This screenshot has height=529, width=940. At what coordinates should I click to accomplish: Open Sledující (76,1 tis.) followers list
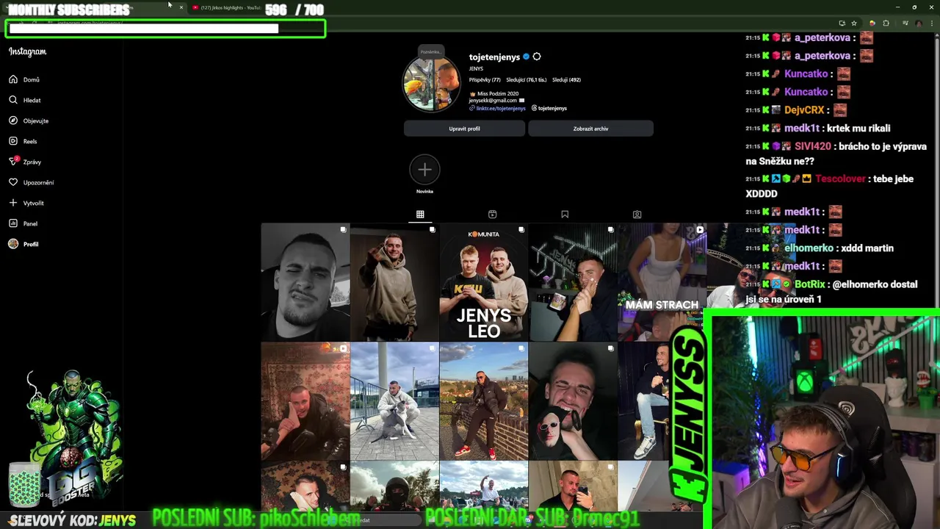[x=526, y=79]
